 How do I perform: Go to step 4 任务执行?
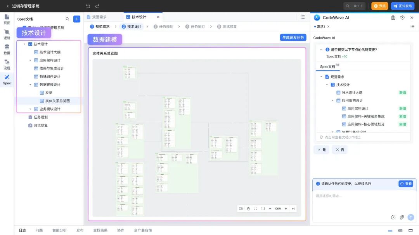click(x=195, y=26)
